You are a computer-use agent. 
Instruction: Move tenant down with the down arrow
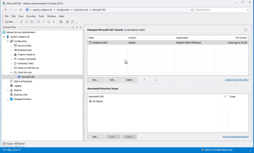(155, 80)
